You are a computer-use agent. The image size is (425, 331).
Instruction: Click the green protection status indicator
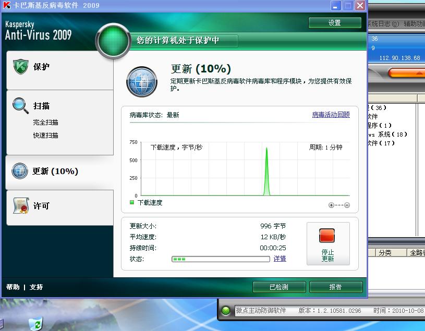[113, 41]
